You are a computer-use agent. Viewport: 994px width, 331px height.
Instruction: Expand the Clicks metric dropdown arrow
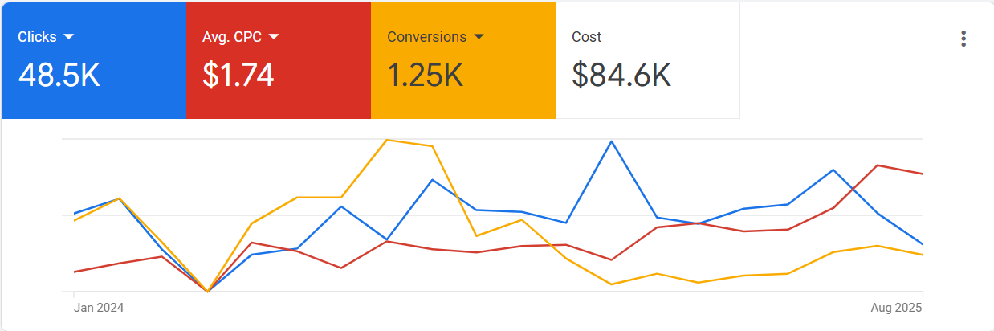coord(69,37)
